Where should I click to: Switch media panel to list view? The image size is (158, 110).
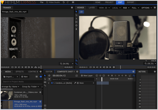point(37,77)
